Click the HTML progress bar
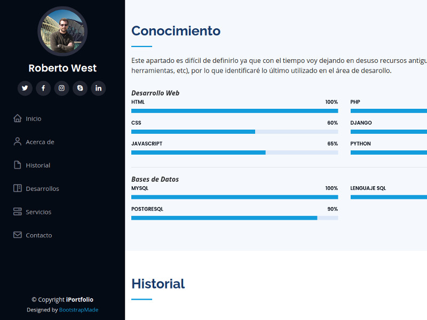The height and width of the screenshot is (320, 427). 235,110
